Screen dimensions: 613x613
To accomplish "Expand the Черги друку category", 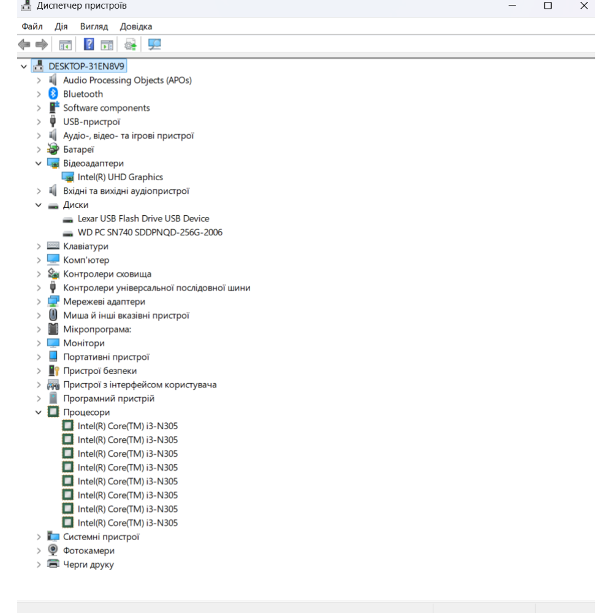I will [x=38, y=564].
